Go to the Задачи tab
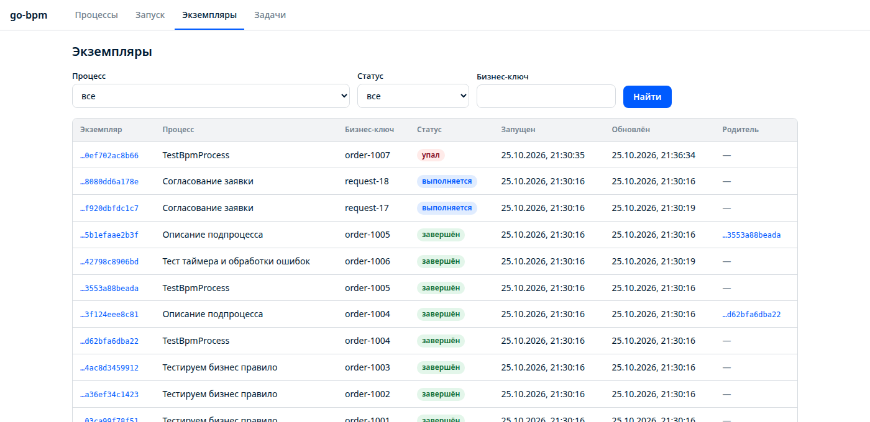The width and height of the screenshot is (870, 422). [x=270, y=15]
